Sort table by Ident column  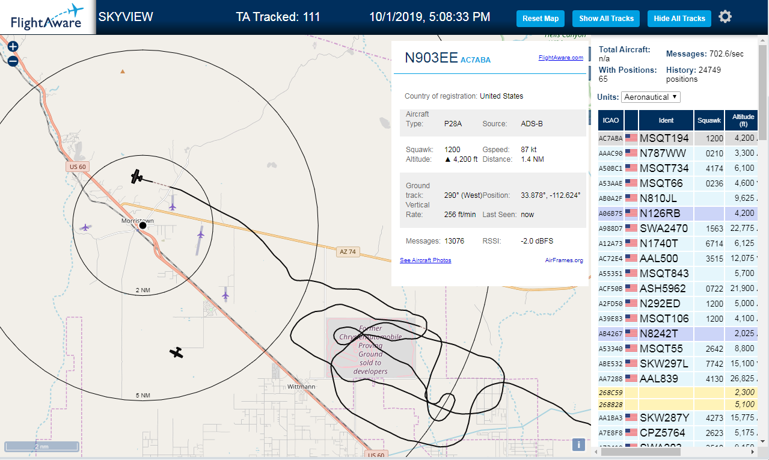click(x=666, y=120)
